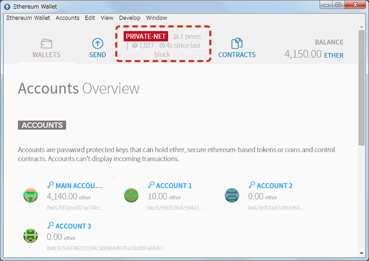The width and height of the screenshot is (369, 261).
Task: Click the ACCOUNTS section header
Action: pos(42,125)
